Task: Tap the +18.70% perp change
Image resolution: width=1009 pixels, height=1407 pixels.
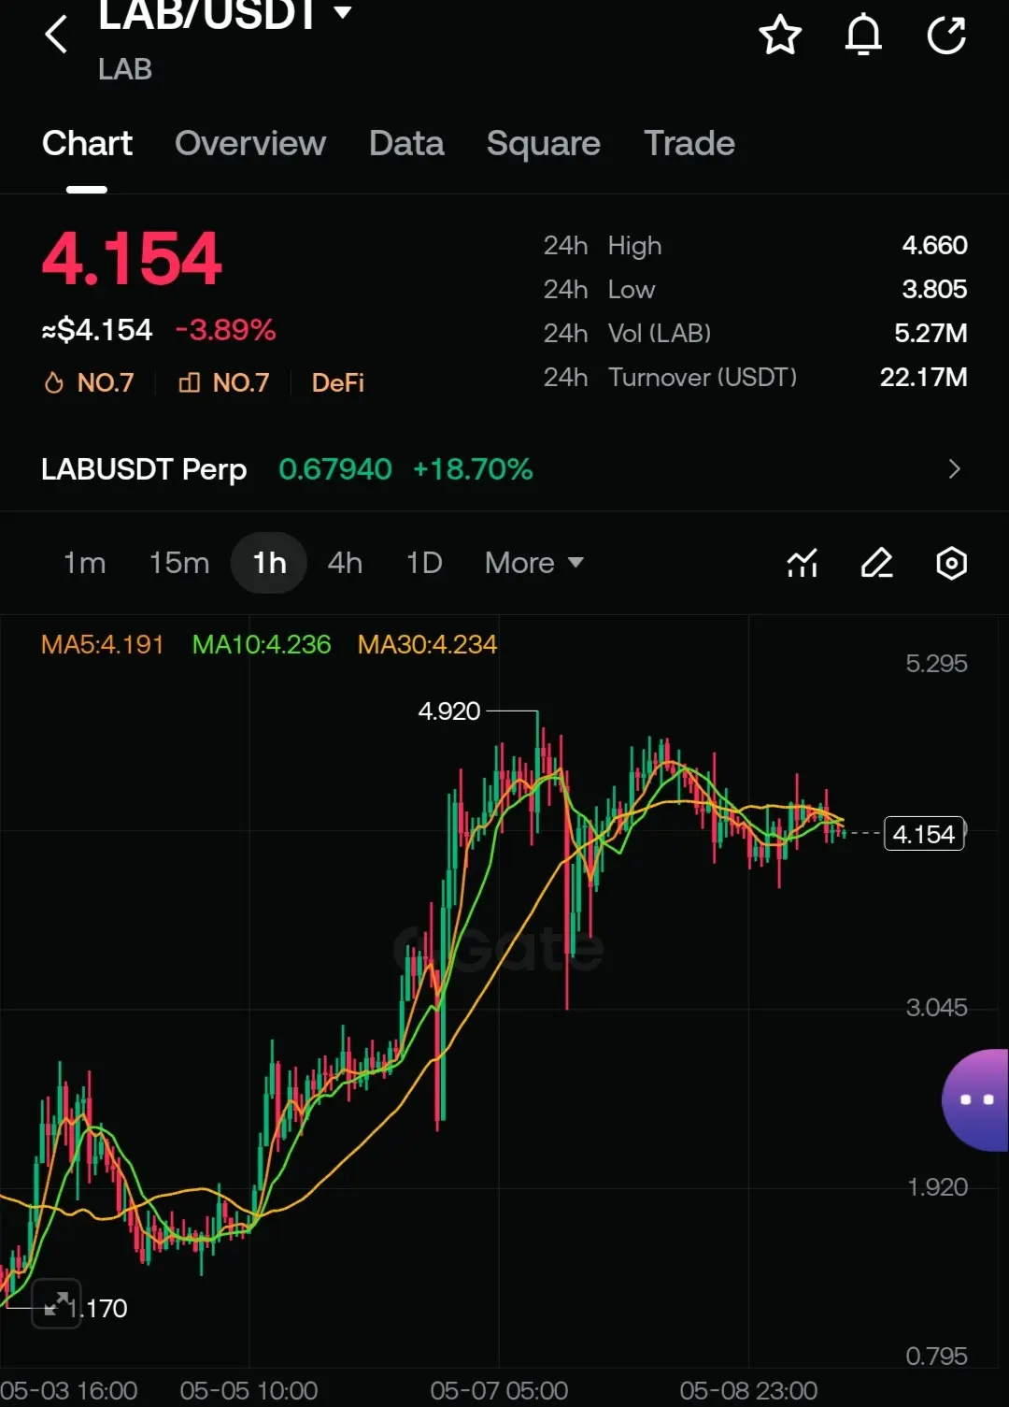Action: point(473,468)
